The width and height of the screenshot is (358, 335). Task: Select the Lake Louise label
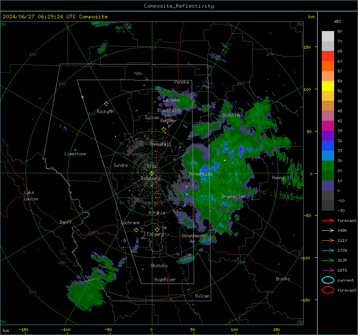click(31, 196)
